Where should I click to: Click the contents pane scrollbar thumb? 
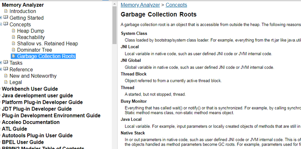pyautogui.click(x=114, y=25)
